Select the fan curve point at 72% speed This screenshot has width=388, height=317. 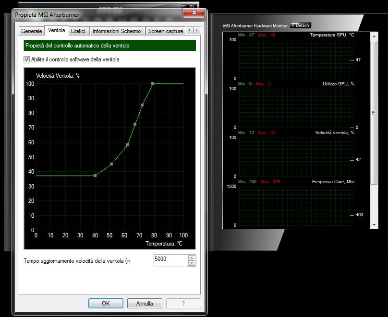click(x=135, y=124)
